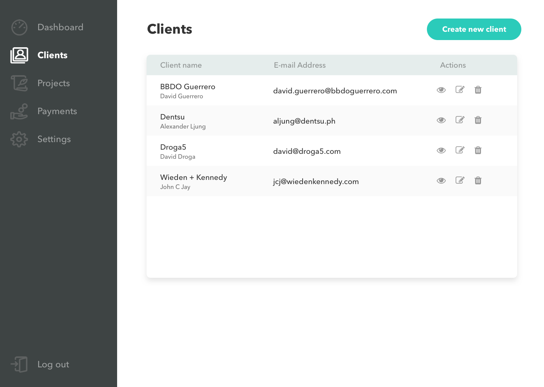Screen dimensions: 544x387
Task: Edit the Droga5 client entry
Action: coord(460,150)
